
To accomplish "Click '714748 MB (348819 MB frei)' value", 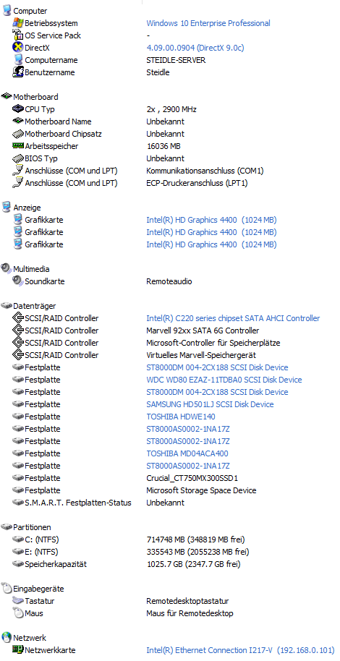I will click(x=196, y=540).
